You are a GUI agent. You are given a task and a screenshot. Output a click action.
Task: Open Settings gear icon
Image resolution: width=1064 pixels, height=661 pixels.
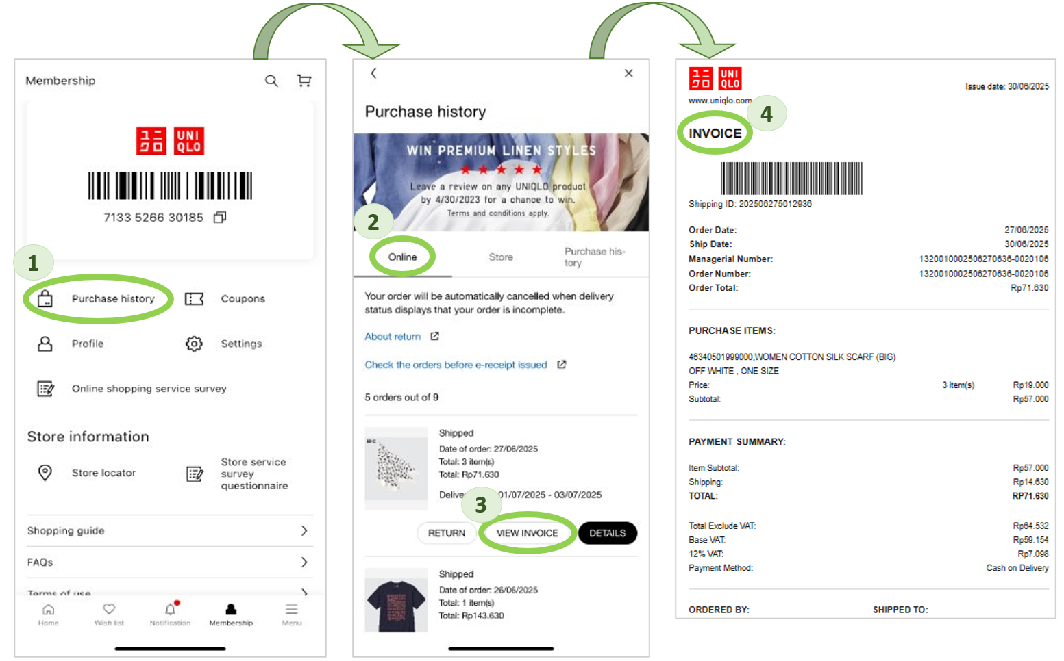(x=195, y=344)
